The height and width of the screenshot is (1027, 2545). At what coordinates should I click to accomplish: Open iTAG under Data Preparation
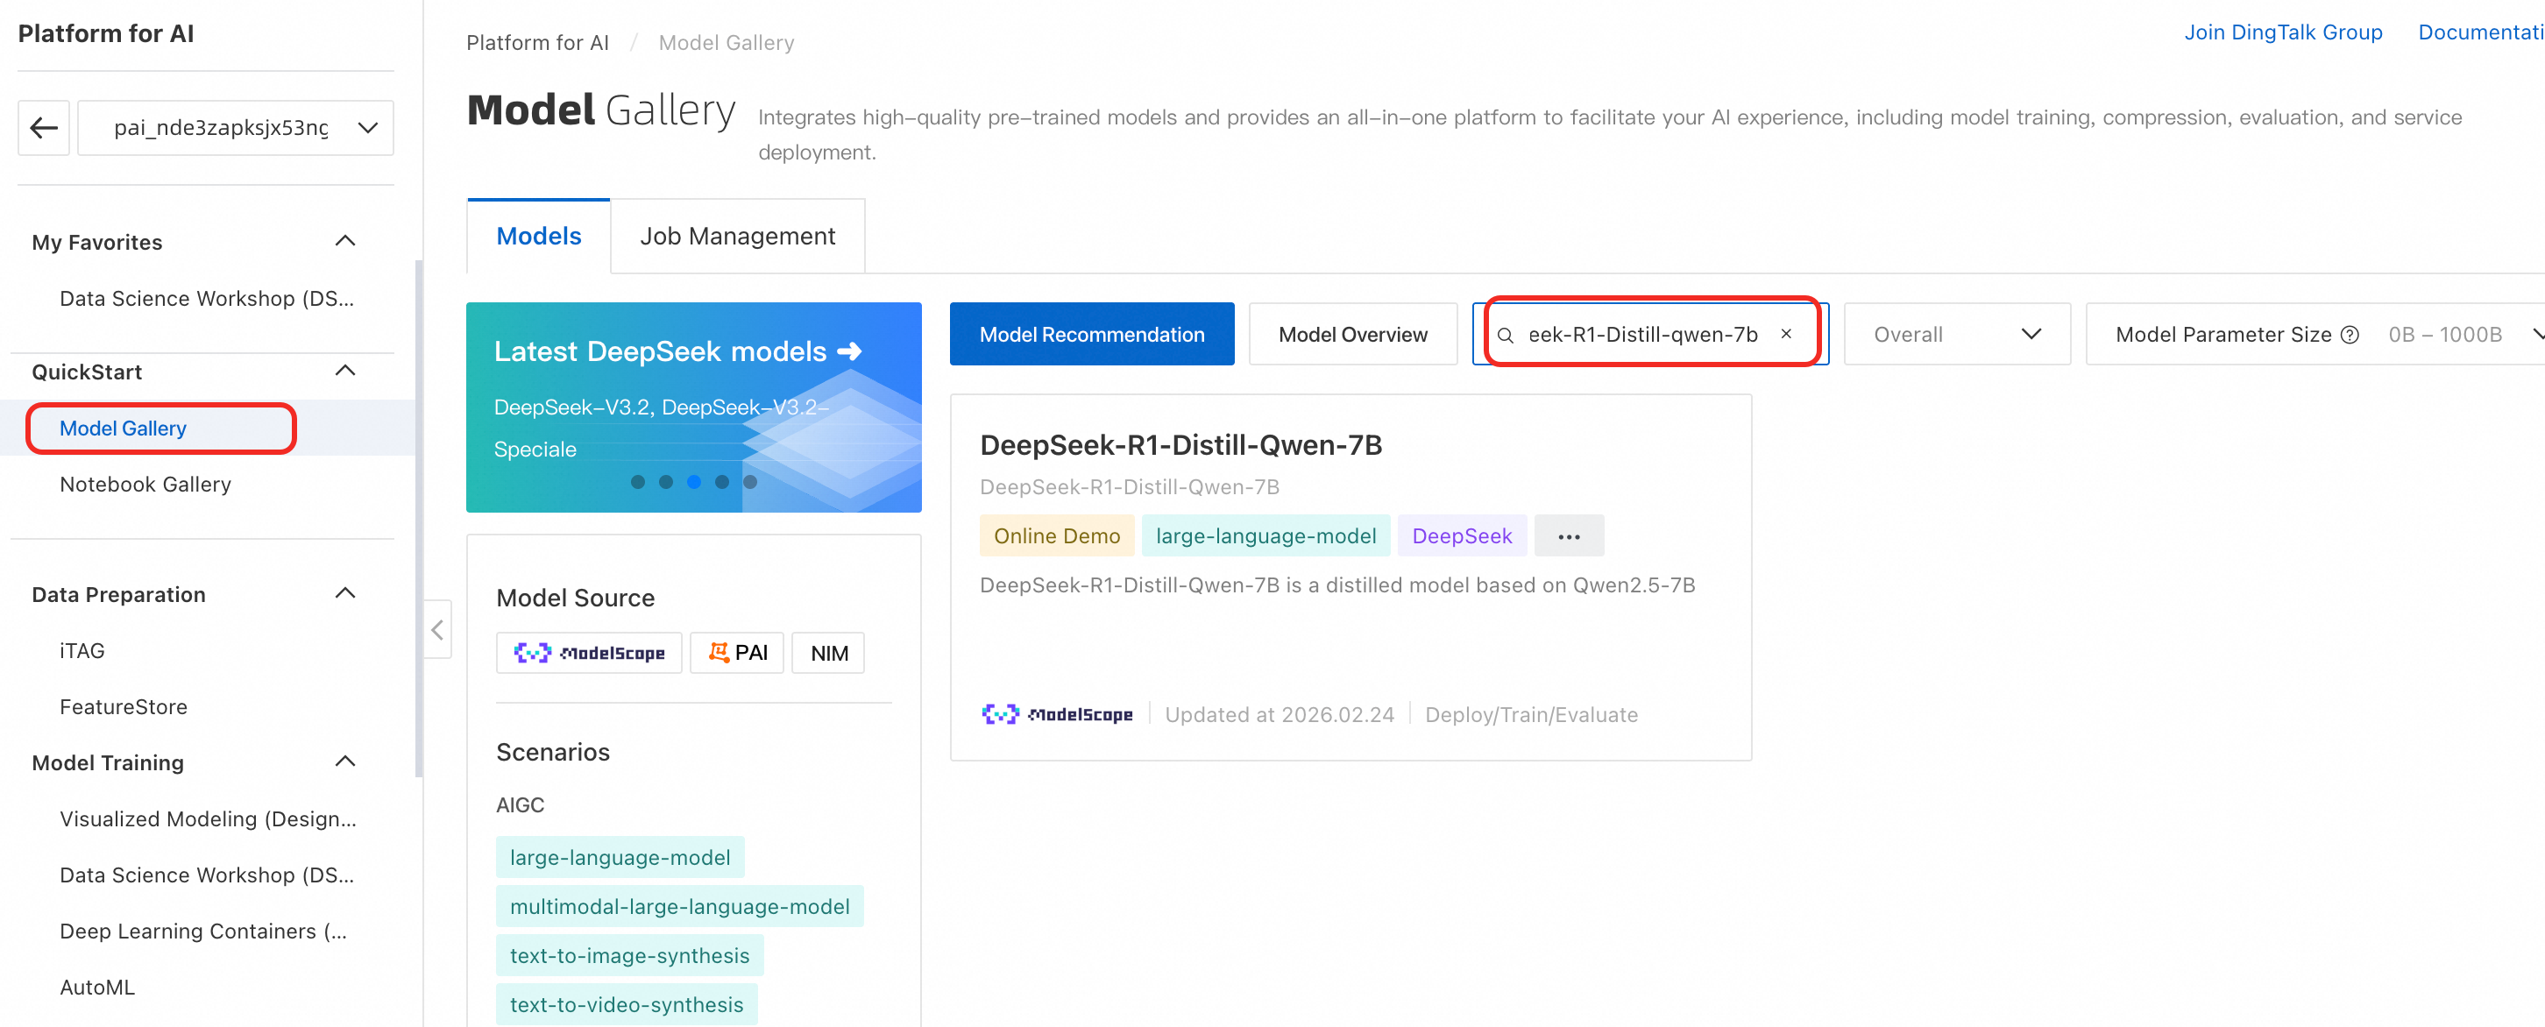82,650
